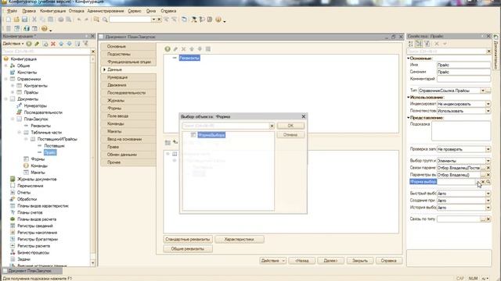
Task: Click red Delete icon in Configuration panel toolbar
Action: pos(53,44)
